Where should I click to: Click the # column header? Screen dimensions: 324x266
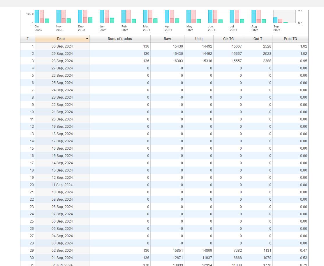click(28, 39)
